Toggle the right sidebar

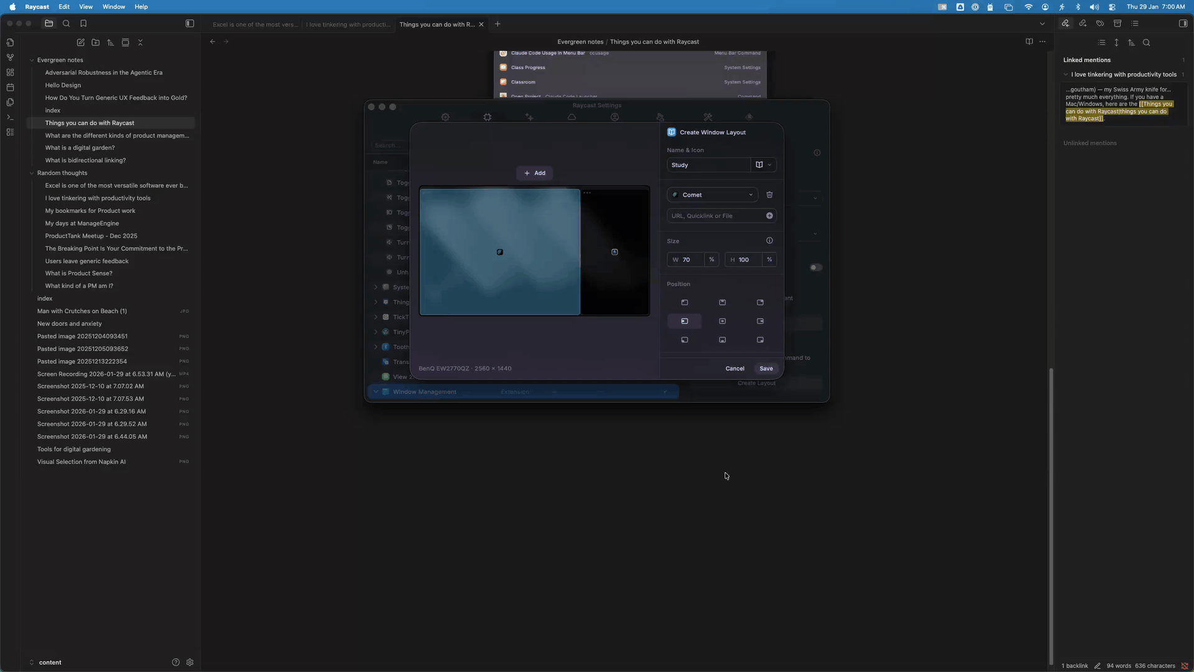pos(1183,24)
